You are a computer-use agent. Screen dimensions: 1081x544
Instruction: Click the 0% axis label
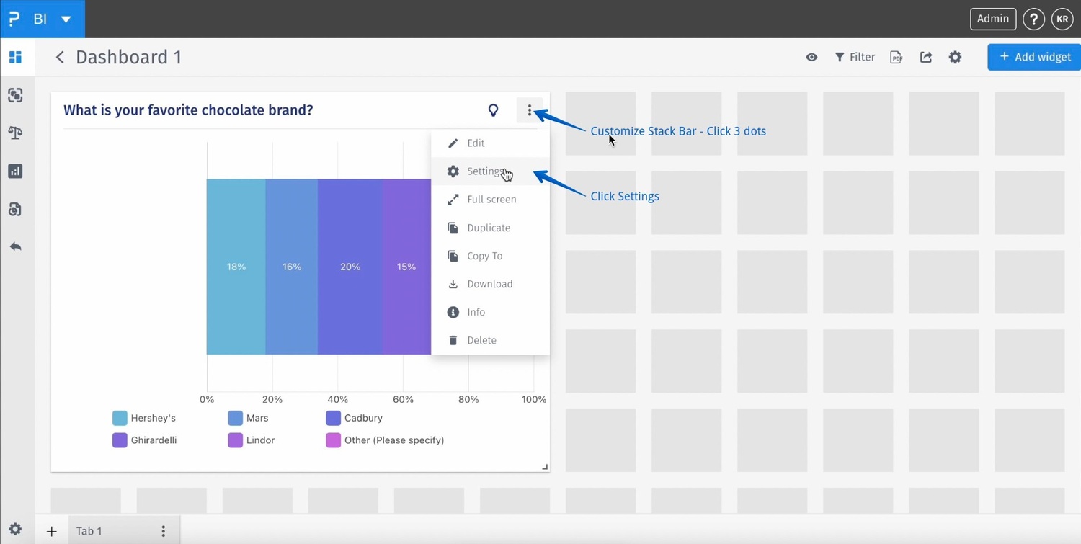tap(207, 399)
